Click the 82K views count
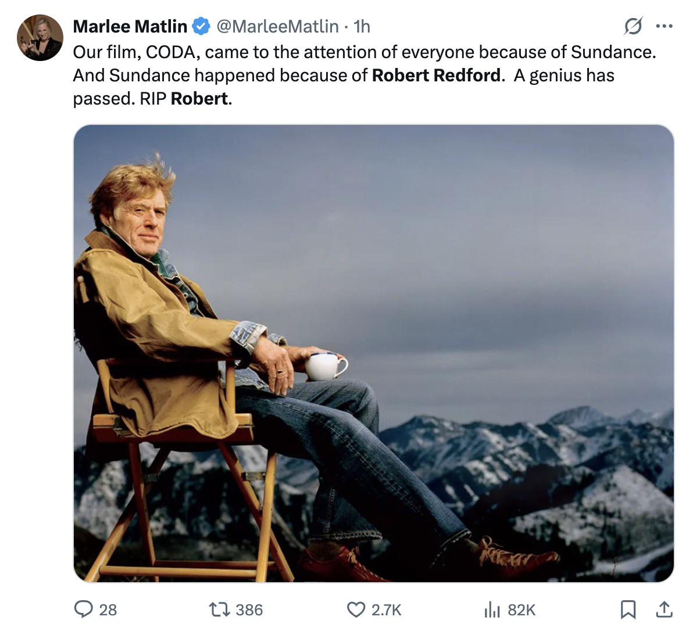This screenshot has height=631, width=693. pyautogui.click(x=521, y=610)
